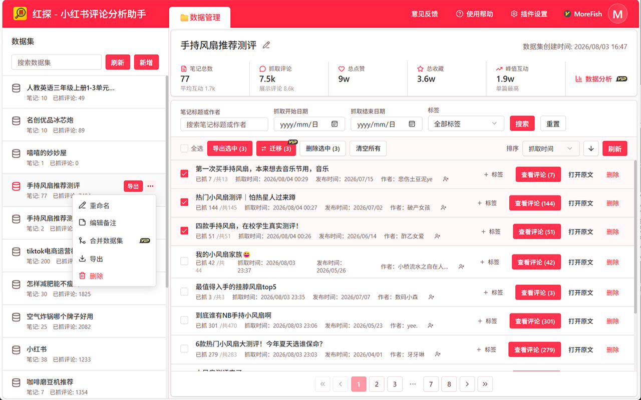Click the edit pencil beside dataset title

pos(266,45)
